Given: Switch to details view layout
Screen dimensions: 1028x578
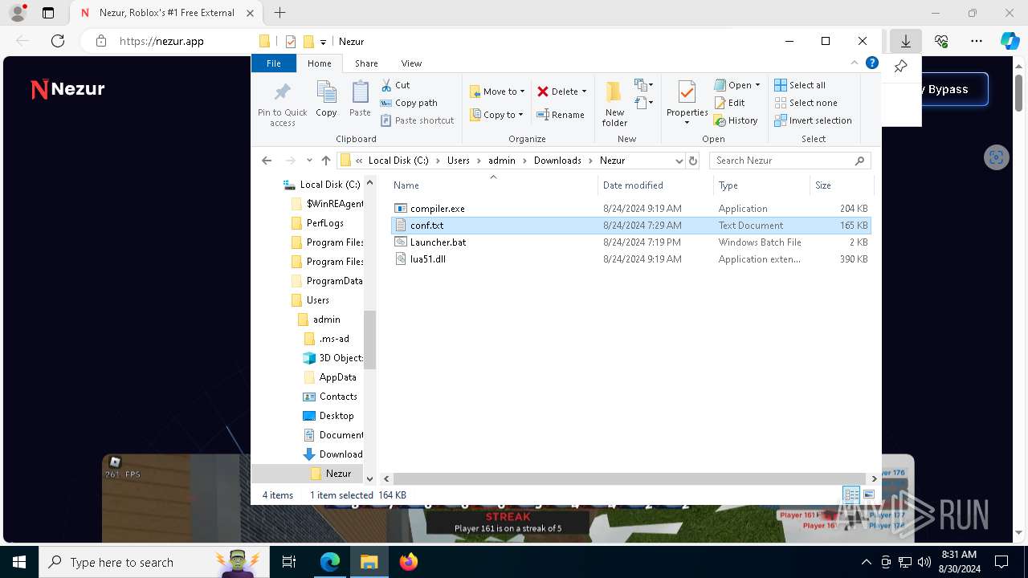Looking at the screenshot, I should pyautogui.click(x=851, y=495).
